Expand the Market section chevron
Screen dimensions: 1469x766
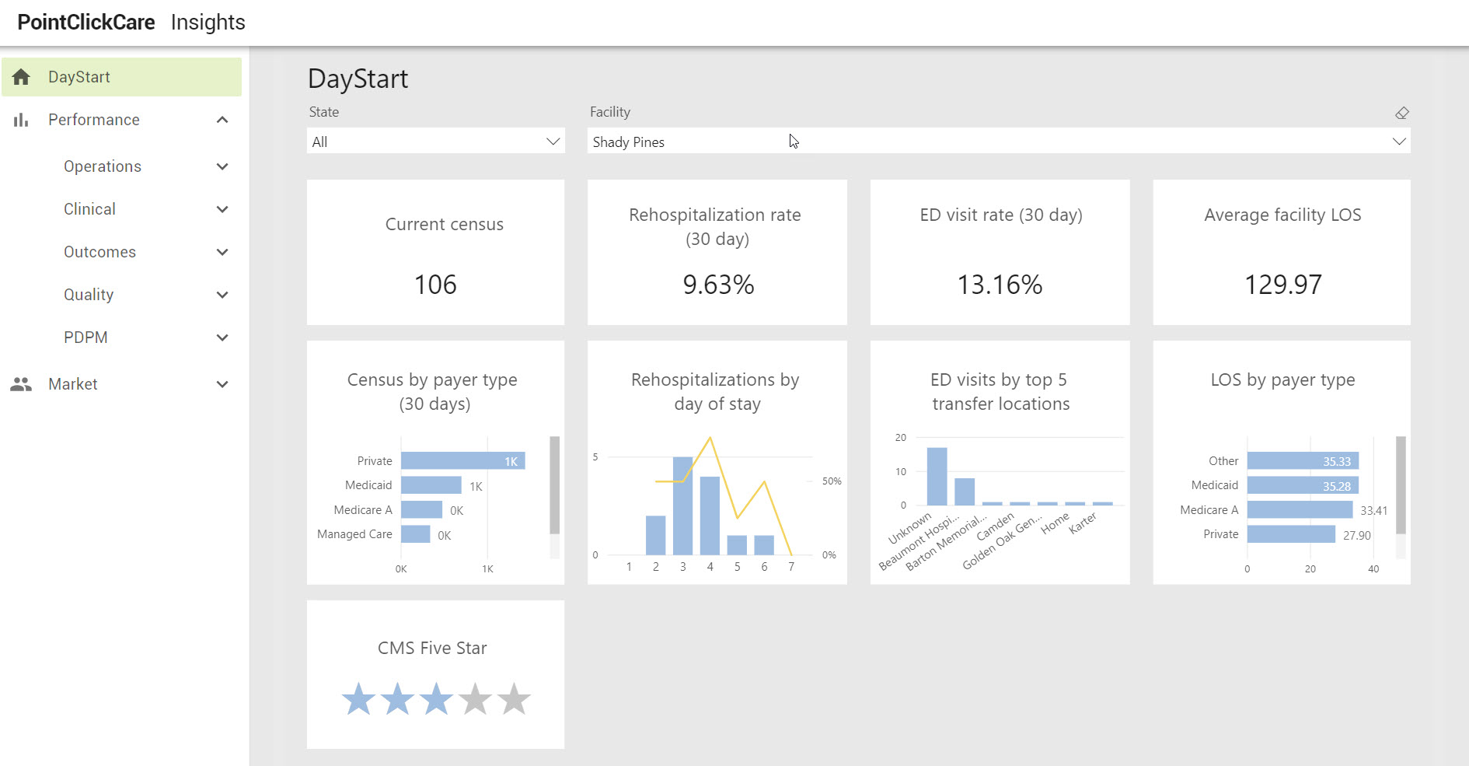pos(222,384)
